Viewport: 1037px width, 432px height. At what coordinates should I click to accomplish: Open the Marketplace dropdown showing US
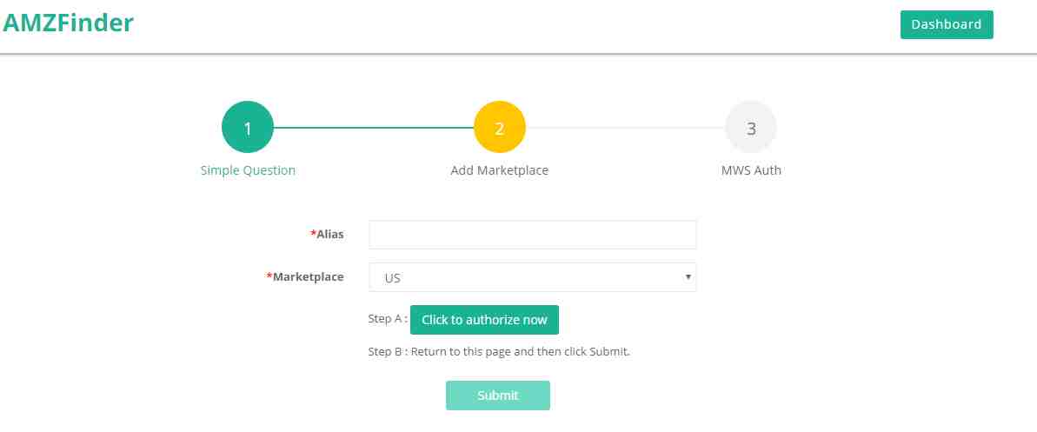click(x=532, y=277)
